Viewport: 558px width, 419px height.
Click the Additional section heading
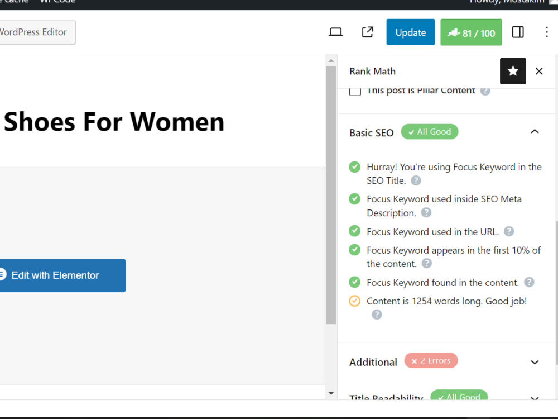(373, 363)
